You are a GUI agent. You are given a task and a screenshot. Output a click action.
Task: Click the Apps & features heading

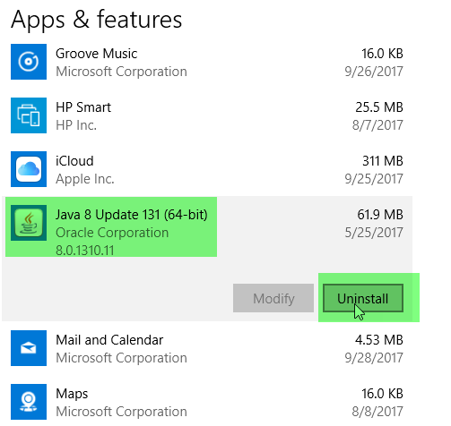pyautogui.click(x=96, y=20)
